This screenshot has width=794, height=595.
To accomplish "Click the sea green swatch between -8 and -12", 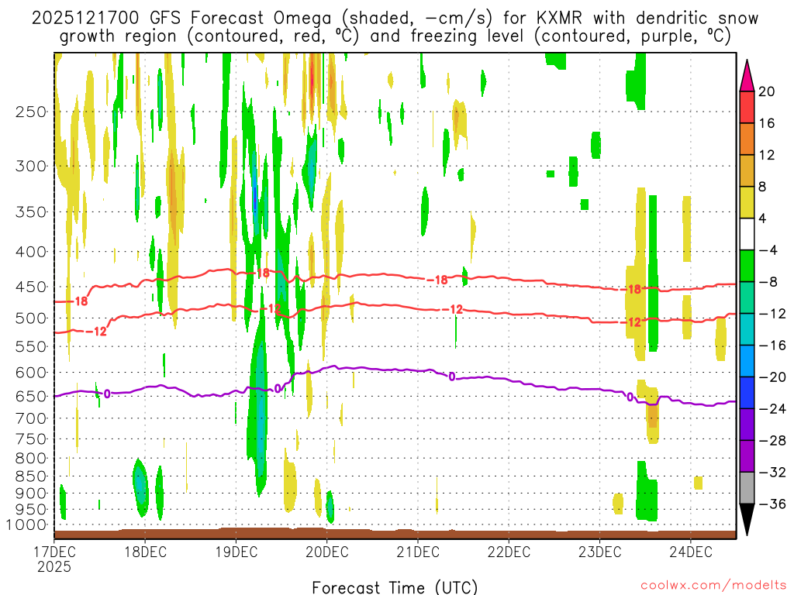I will pos(747,298).
